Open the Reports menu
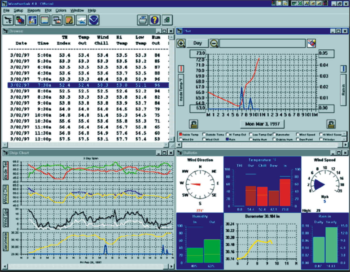The image size is (350, 272). pos(34,10)
